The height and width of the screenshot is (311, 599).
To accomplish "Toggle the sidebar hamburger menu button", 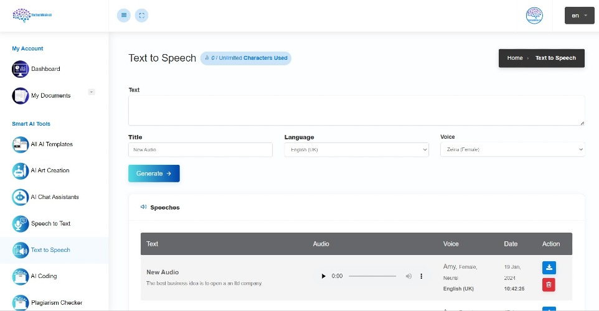I will [124, 16].
